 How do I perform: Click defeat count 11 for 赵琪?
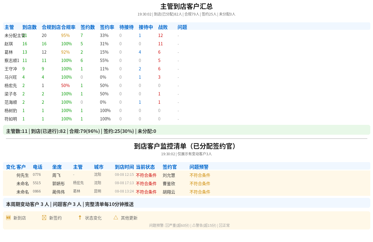click(161, 44)
